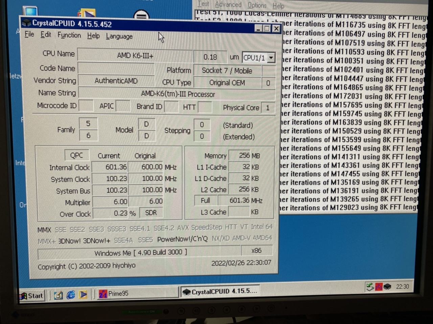
Task: Click Show Desktop quick launch icon
Action: click(58, 295)
